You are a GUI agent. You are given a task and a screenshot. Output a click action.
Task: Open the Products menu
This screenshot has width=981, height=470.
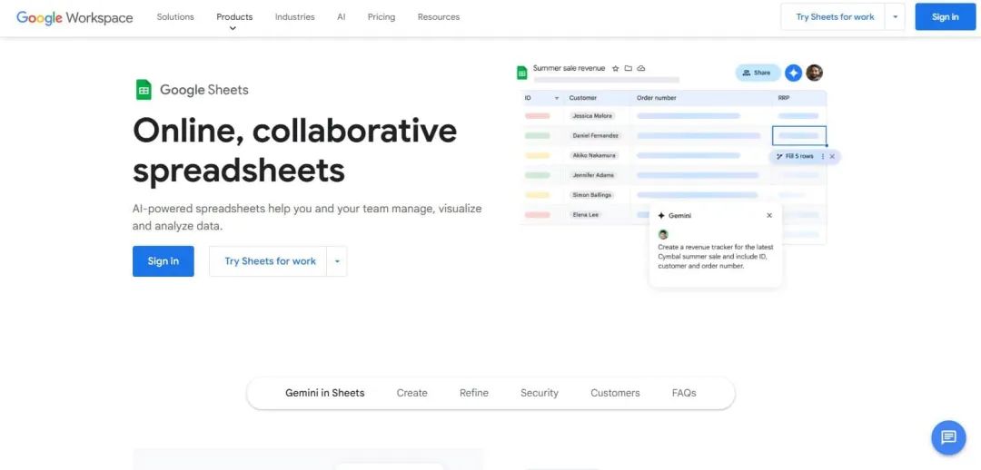(x=234, y=17)
